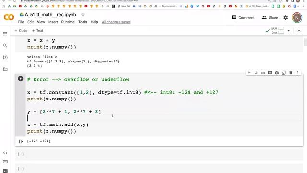Open notebook settings gear
The height and width of the screenshot is (173, 307).
click(x=286, y=18)
